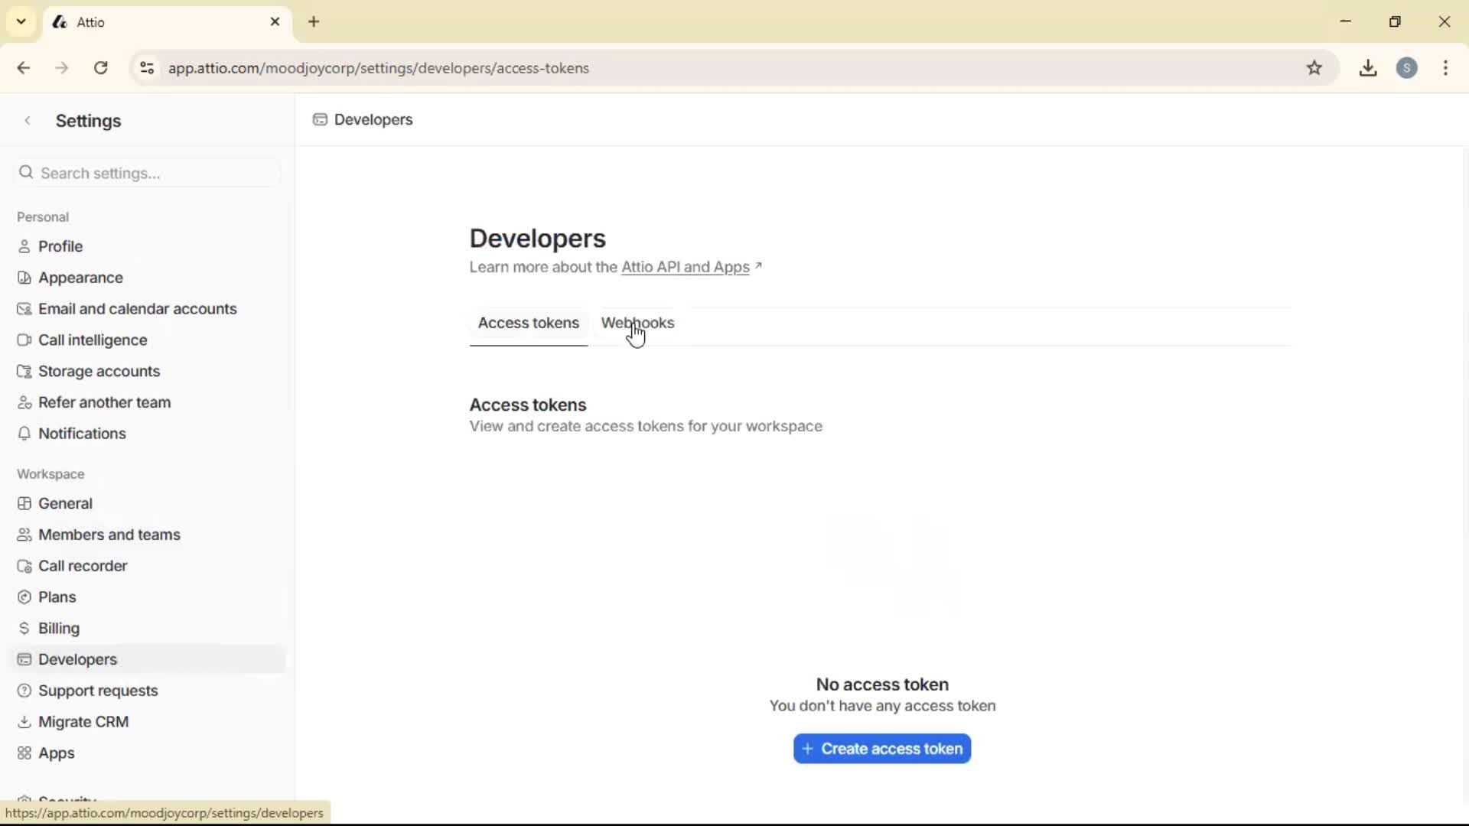
Task: Open browser downloads icon
Action: pyautogui.click(x=1369, y=68)
